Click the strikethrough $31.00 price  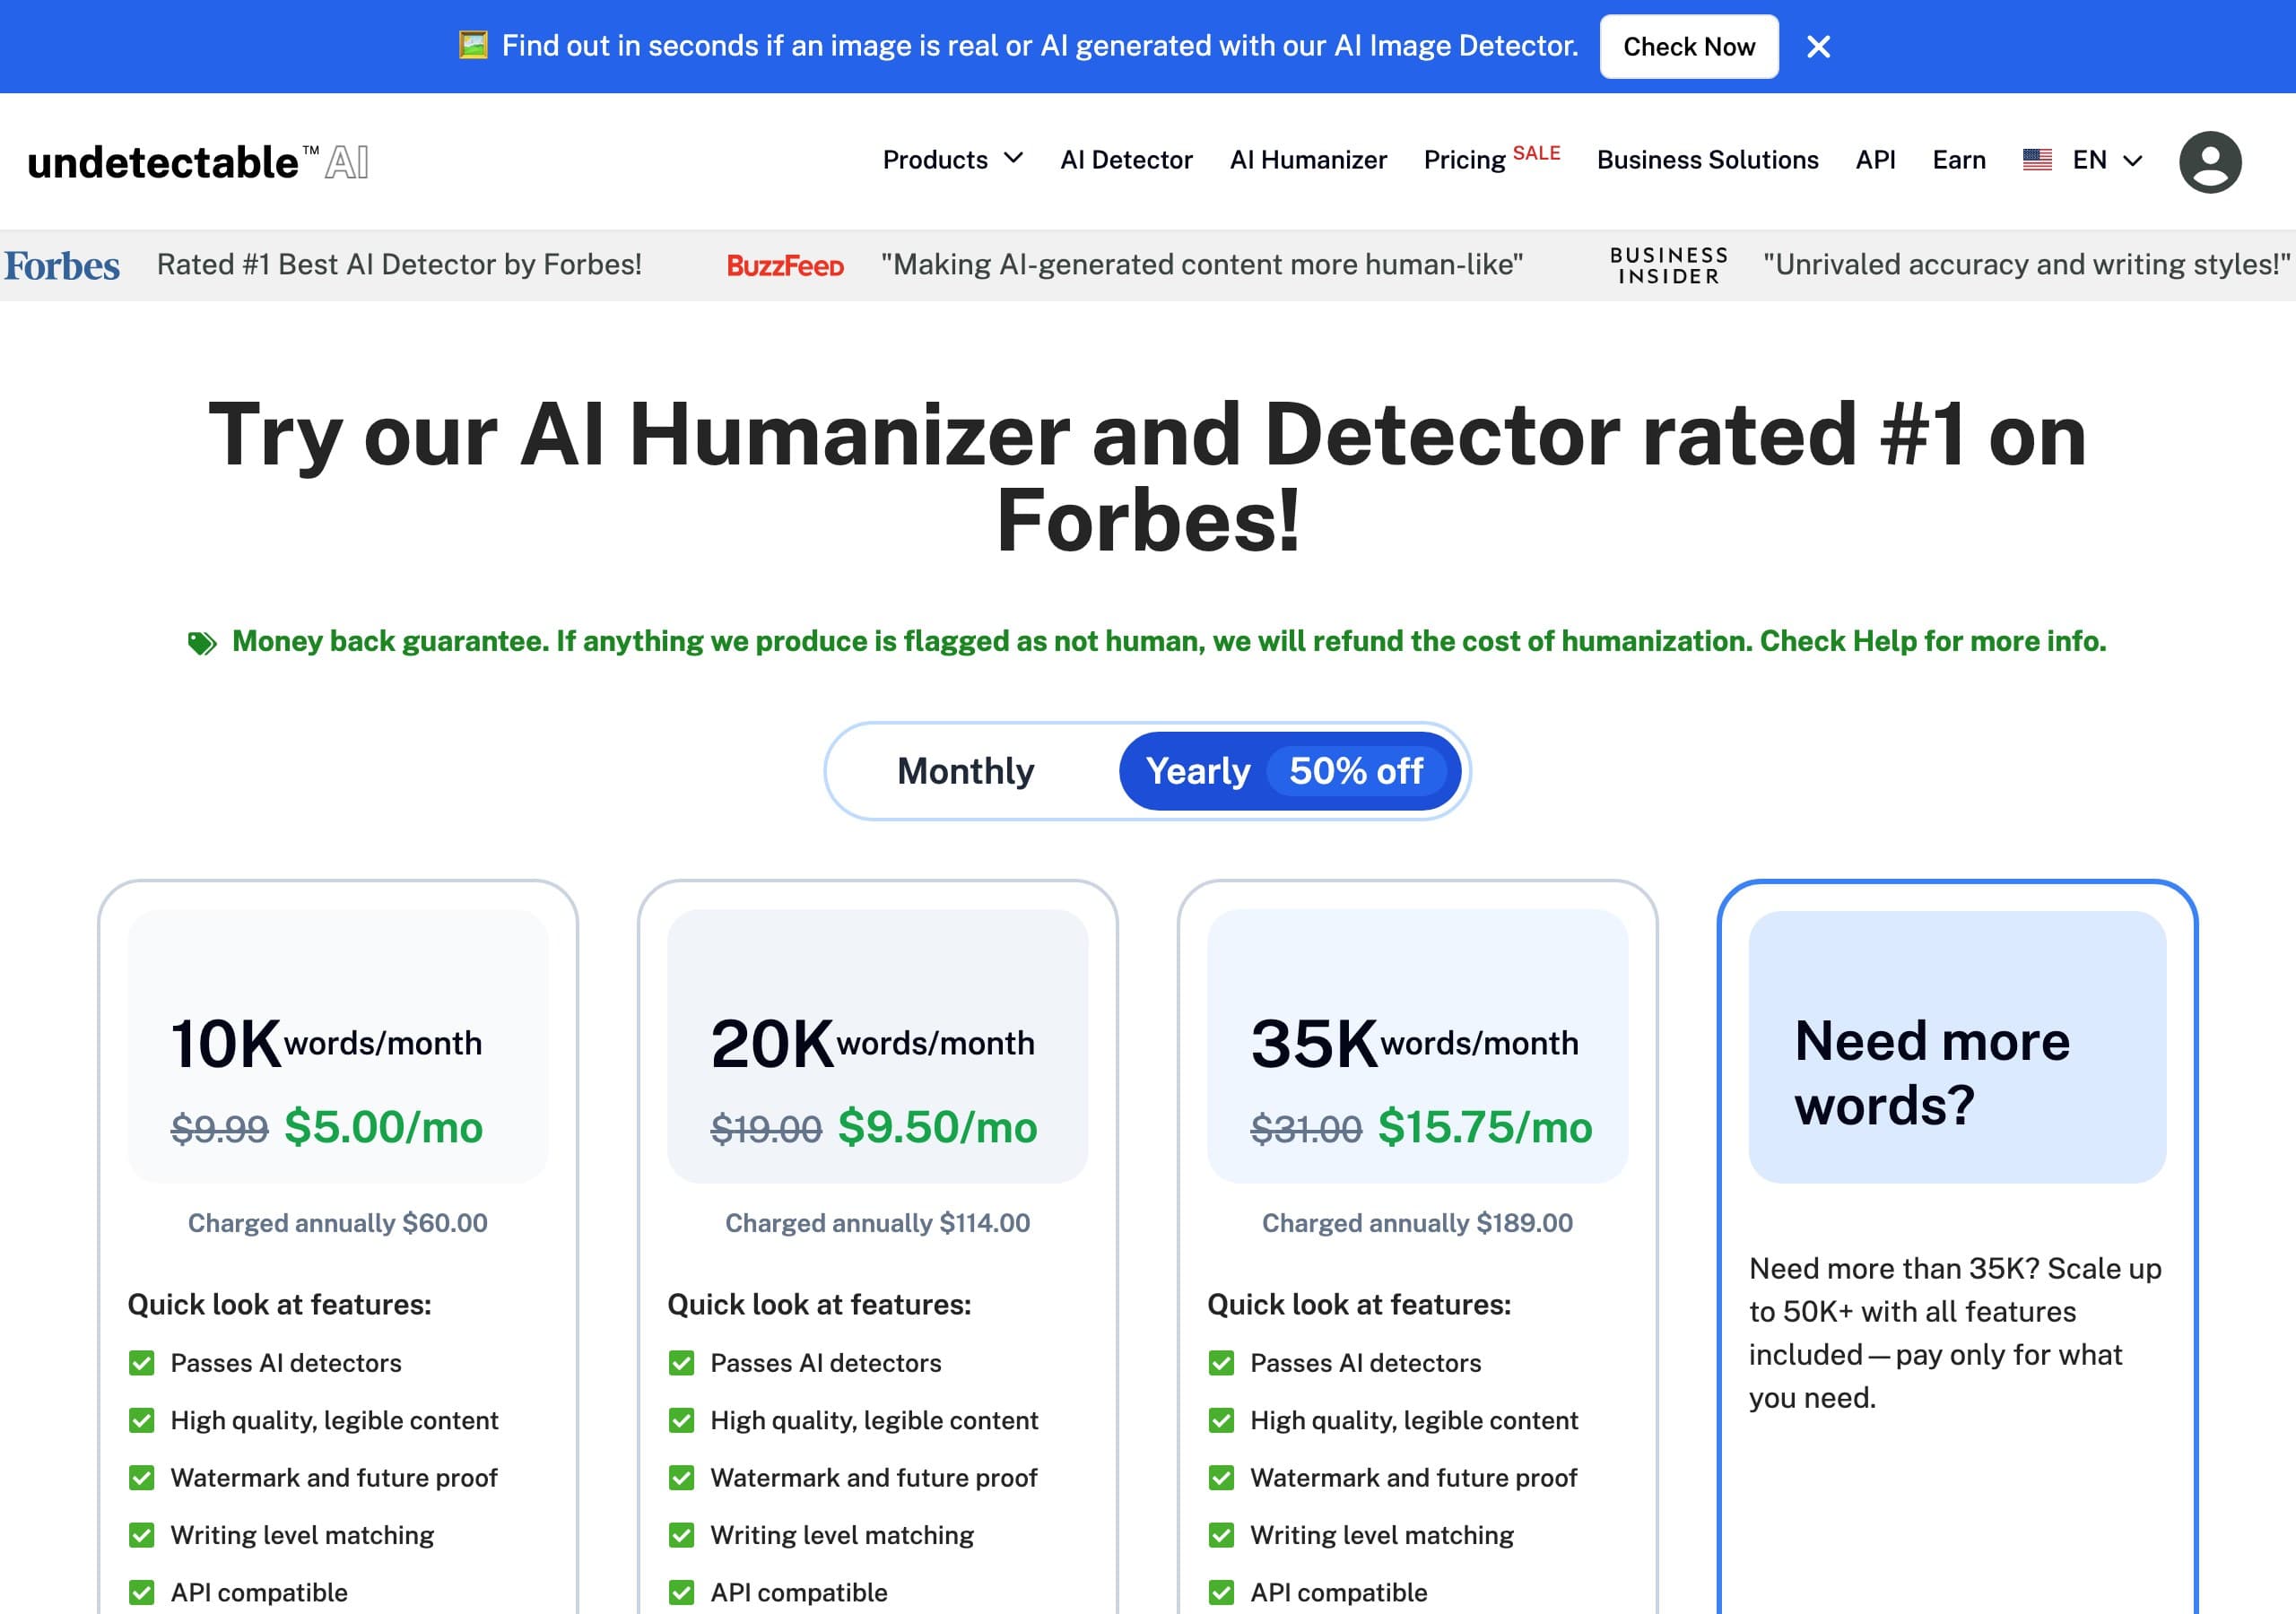coord(1306,1129)
